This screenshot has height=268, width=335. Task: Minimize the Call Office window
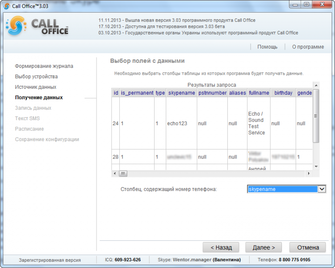pyautogui.click(x=295, y=4)
